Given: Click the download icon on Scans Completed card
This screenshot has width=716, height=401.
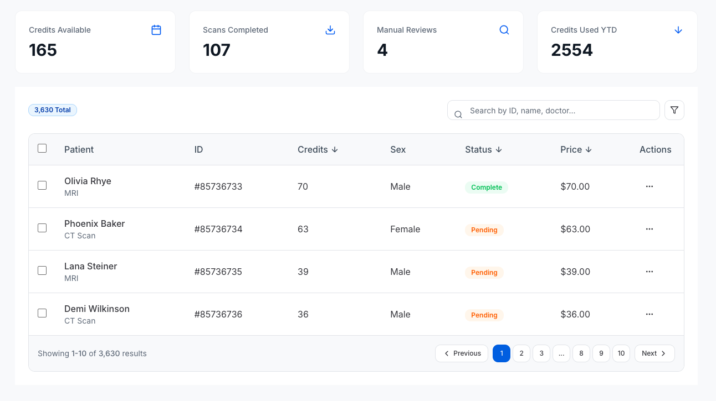Looking at the screenshot, I should point(330,30).
